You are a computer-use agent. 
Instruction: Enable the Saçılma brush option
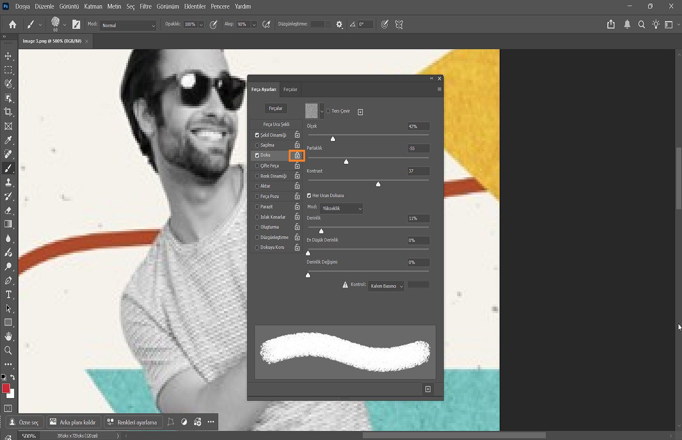[x=257, y=145]
